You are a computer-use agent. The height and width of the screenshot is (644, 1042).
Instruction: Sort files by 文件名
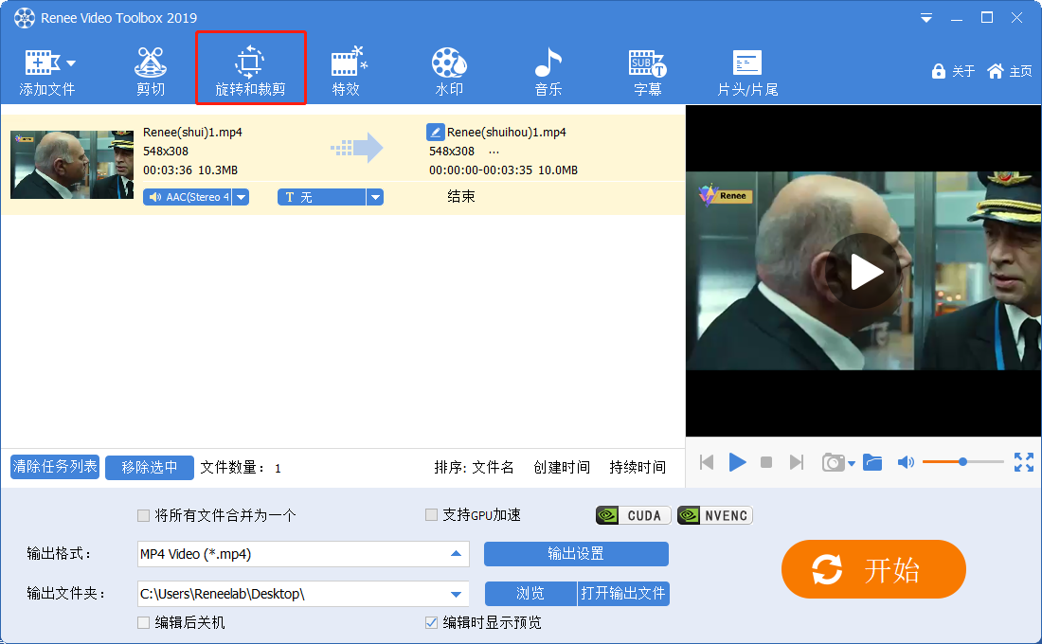[x=493, y=467]
